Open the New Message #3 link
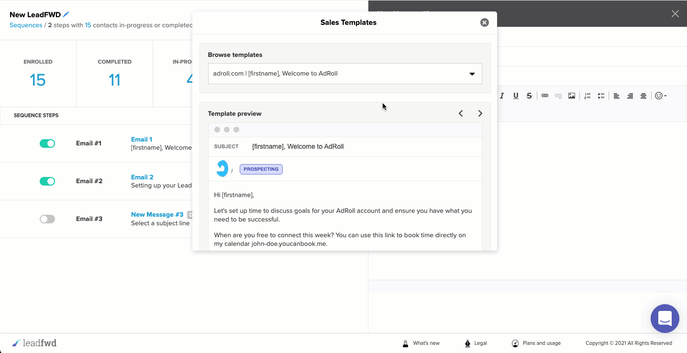The height and width of the screenshot is (353, 687). [x=157, y=215]
